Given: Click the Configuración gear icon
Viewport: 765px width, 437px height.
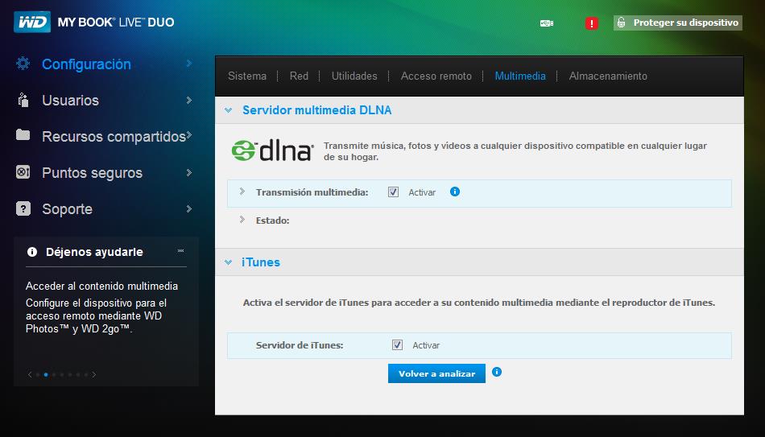Looking at the screenshot, I should click(23, 64).
